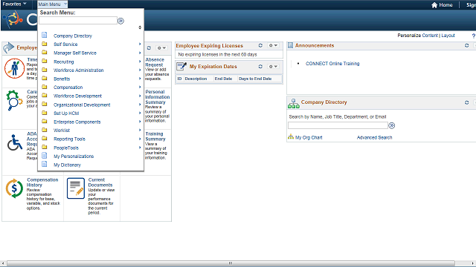Expand the Workforce Administration submenu arrow
This screenshot has height=267, width=476.
click(140, 70)
